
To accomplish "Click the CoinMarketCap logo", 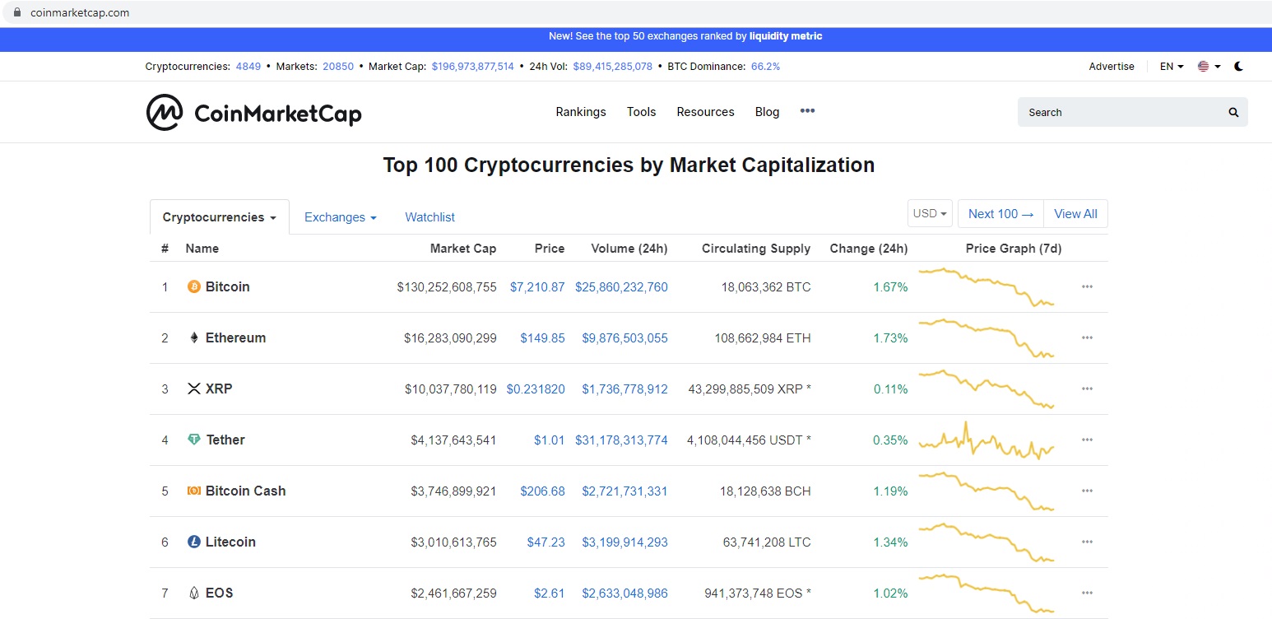I will tap(254, 113).
